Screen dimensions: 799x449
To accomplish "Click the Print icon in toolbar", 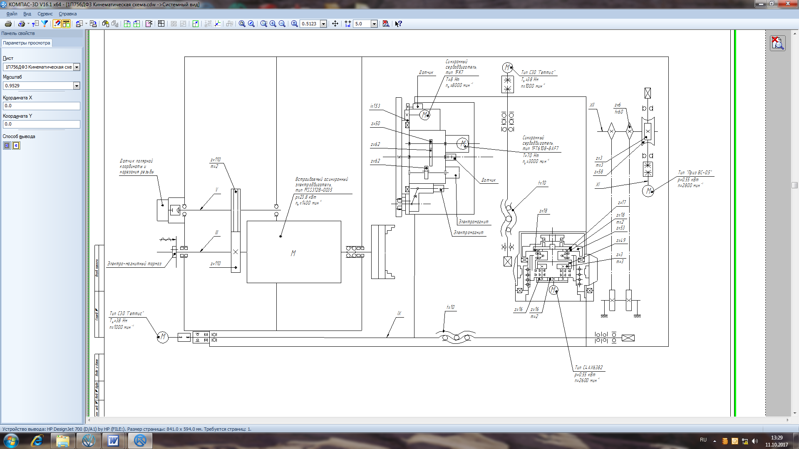I will coord(8,24).
